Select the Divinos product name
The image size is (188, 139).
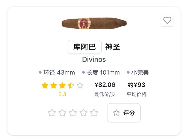pos(94,59)
